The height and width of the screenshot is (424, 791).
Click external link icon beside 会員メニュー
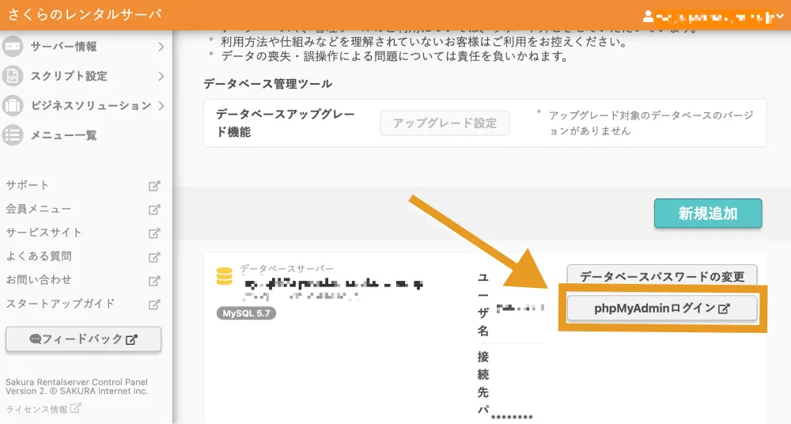tap(155, 210)
